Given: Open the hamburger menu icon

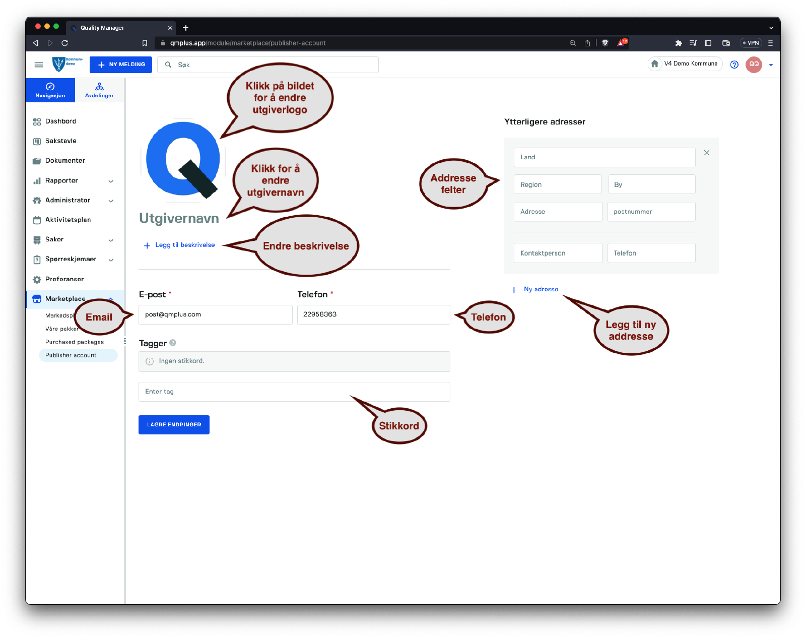Looking at the screenshot, I should point(39,65).
